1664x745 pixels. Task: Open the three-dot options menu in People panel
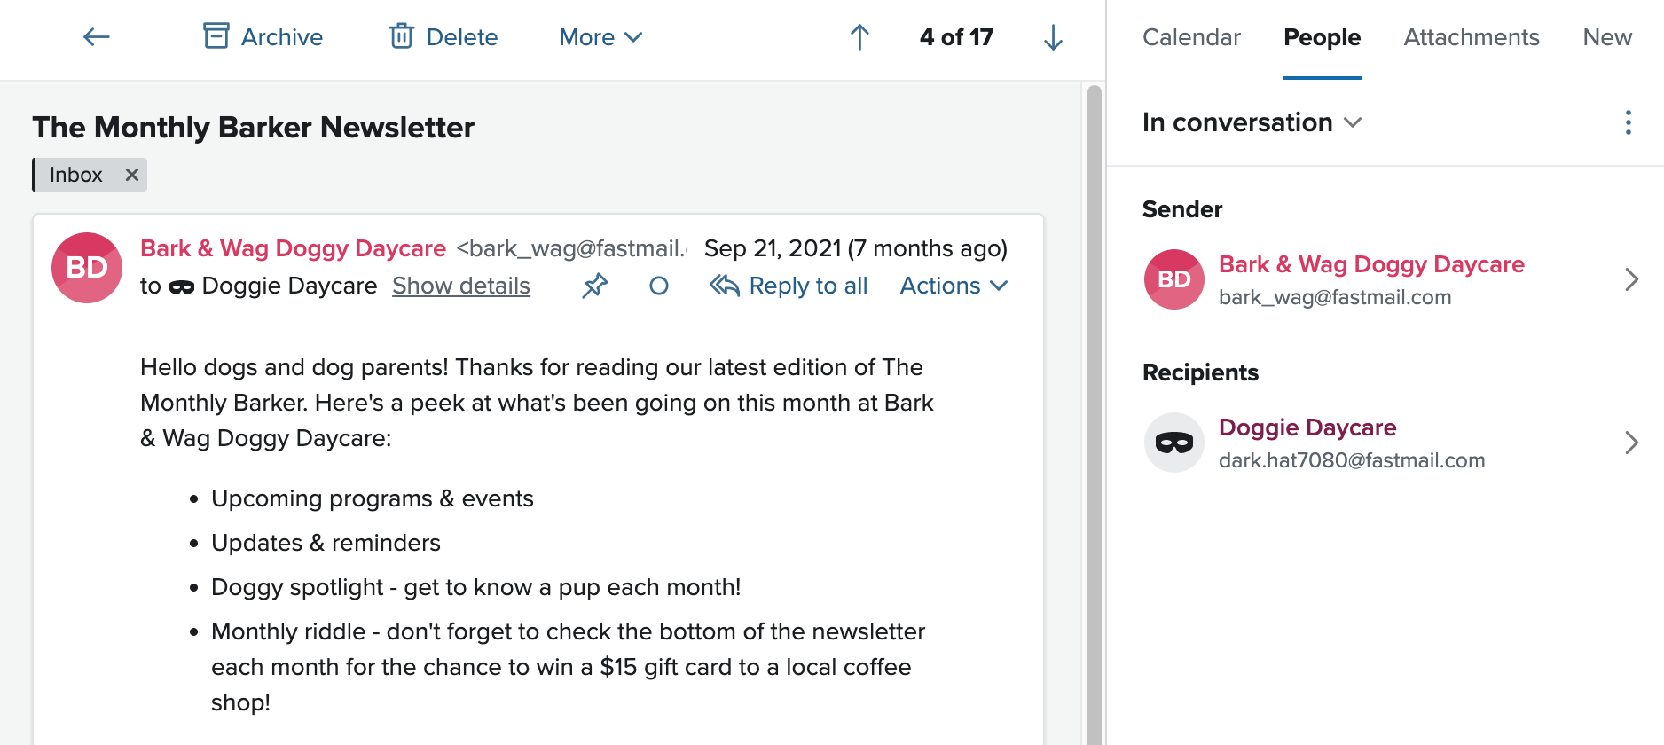(x=1628, y=122)
